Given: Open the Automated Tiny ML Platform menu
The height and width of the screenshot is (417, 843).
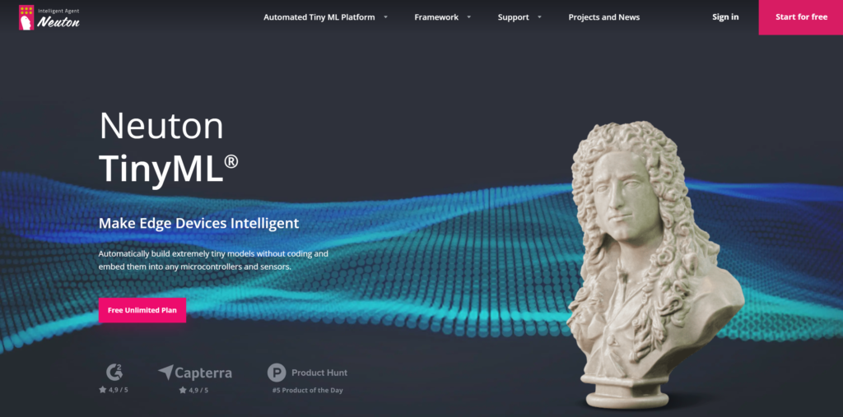Looking at the screenshot, I should [x=319, y=17].
